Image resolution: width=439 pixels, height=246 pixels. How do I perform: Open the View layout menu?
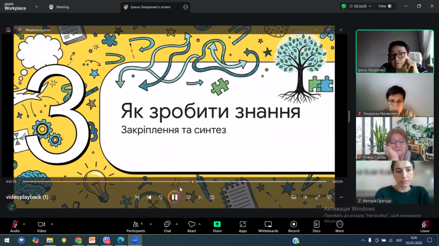pos(385,6)
